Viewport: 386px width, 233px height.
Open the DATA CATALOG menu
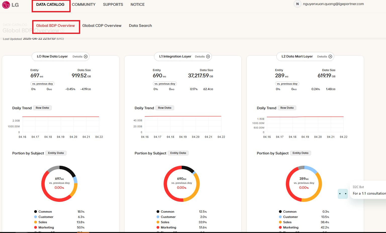[50, 5]
